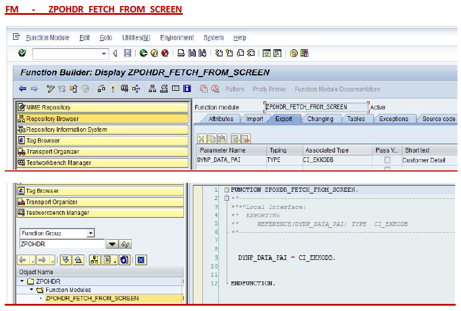
Task: Select ZPOHDR_FETCH_FROM_SCREEN in object tree
Action: (x=92, y=298)
